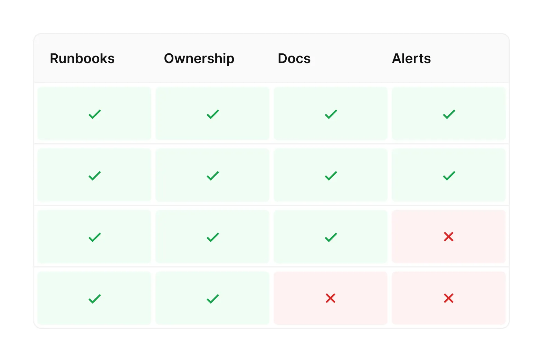Click the Docs checkmark in first row
Viewport: 543px width, 362px height.
point(331,114)
